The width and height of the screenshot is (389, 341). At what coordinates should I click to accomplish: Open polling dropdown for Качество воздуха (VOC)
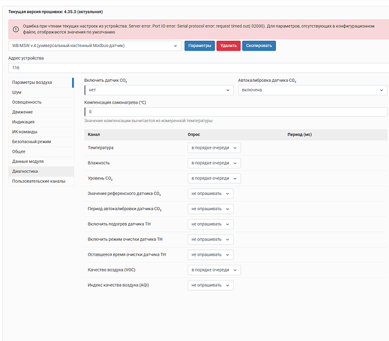[214, 270]
